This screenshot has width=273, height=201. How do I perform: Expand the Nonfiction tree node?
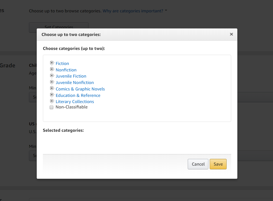tap(52, 69)
